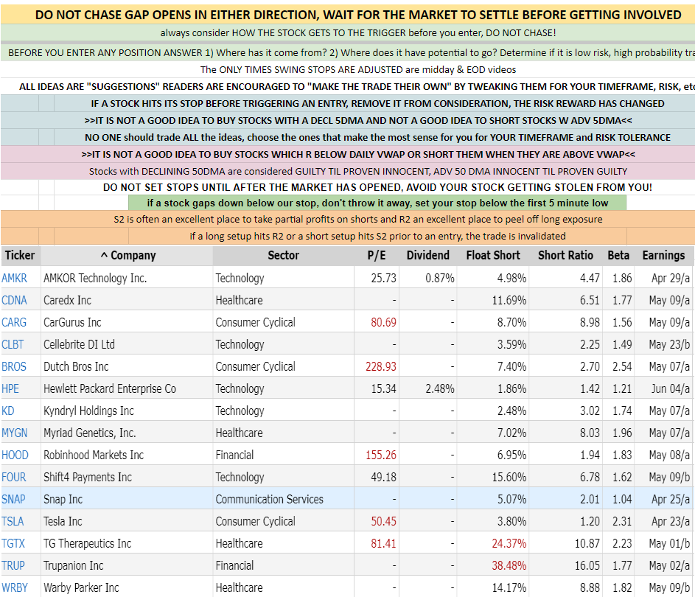Viewport: 695px width, 597px height.
Task: Click the TGTX ticker link
Action: pyautogui.click(x=13, y=543)
